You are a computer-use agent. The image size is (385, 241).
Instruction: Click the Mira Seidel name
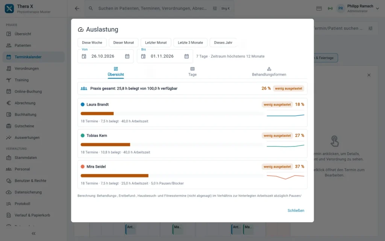(x=96, y=167)
